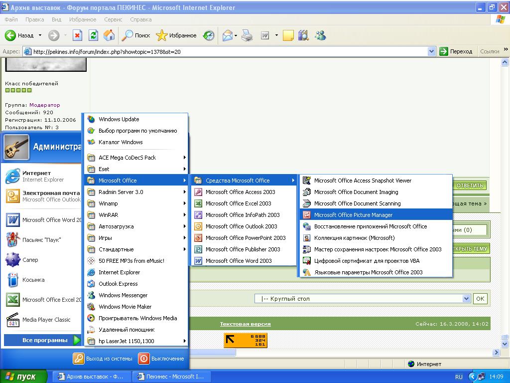Launch Microsoft Office Picture Manager

(376, 215)
